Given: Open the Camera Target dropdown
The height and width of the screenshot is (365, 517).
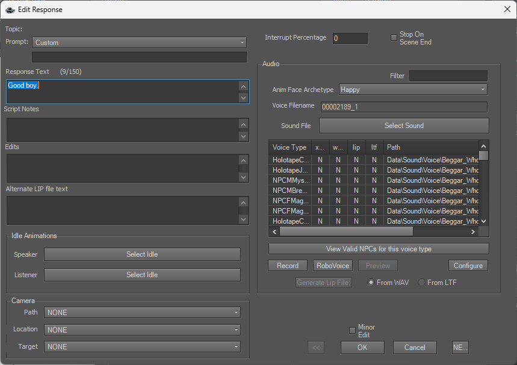Looking at the screenshot, I should (142, 347).
